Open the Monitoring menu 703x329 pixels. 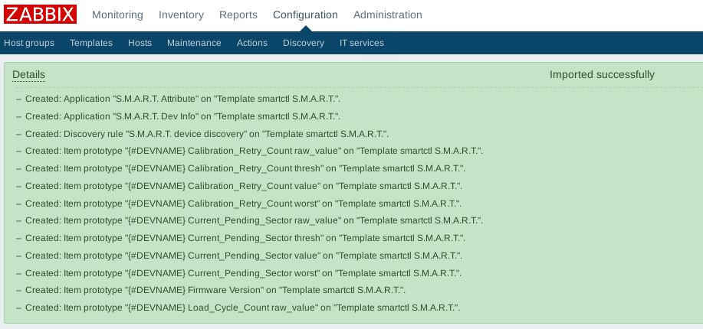117,15
